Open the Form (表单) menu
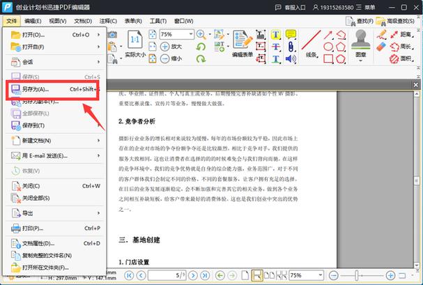This screenshot has height=285, width=423. [133, 21]
